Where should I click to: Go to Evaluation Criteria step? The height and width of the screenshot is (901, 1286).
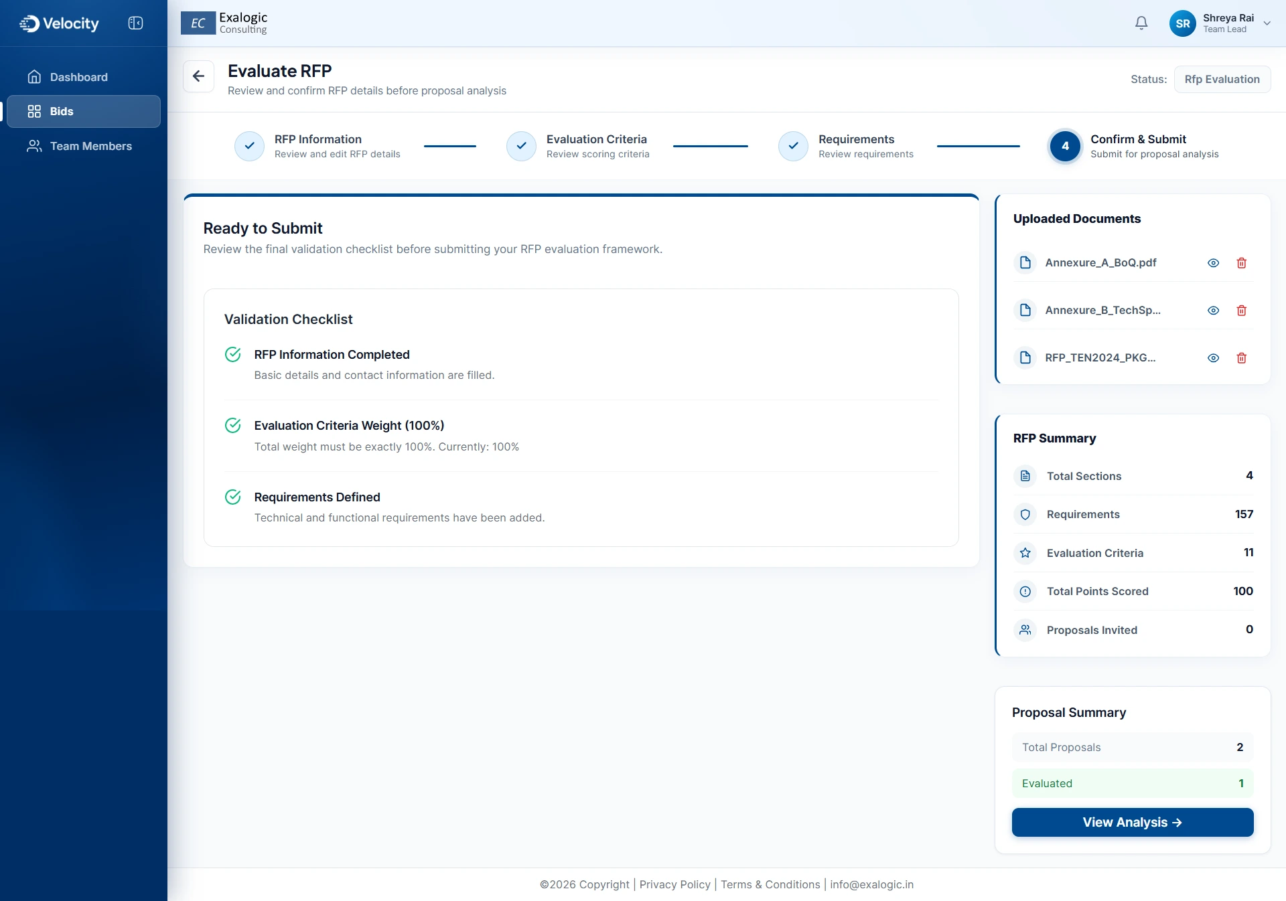pyautogui.click(x=597, y=139)
